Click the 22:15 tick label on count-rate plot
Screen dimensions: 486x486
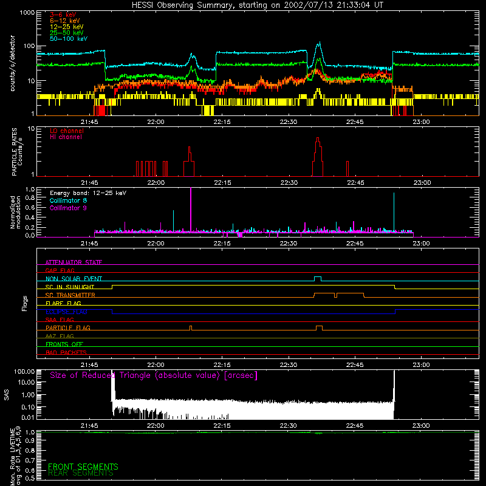(x=222, y=122)
